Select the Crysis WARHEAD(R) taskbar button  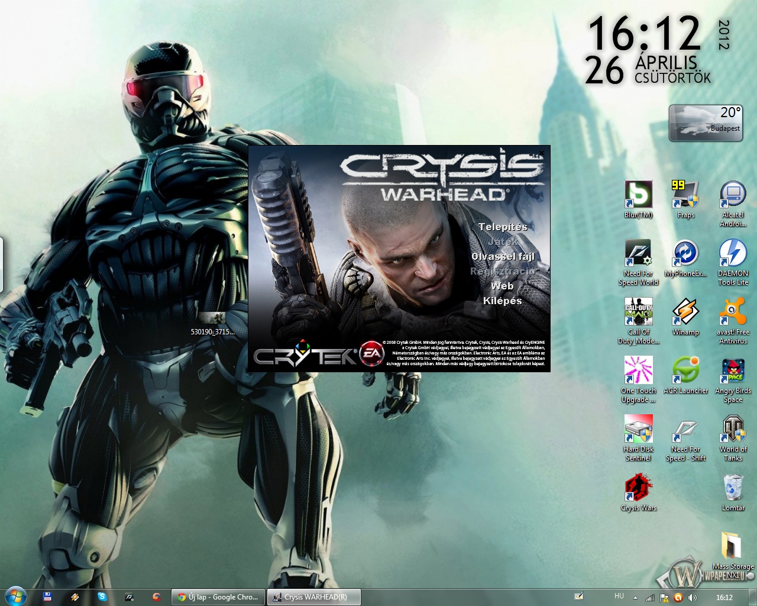click(x=315, y=597)
